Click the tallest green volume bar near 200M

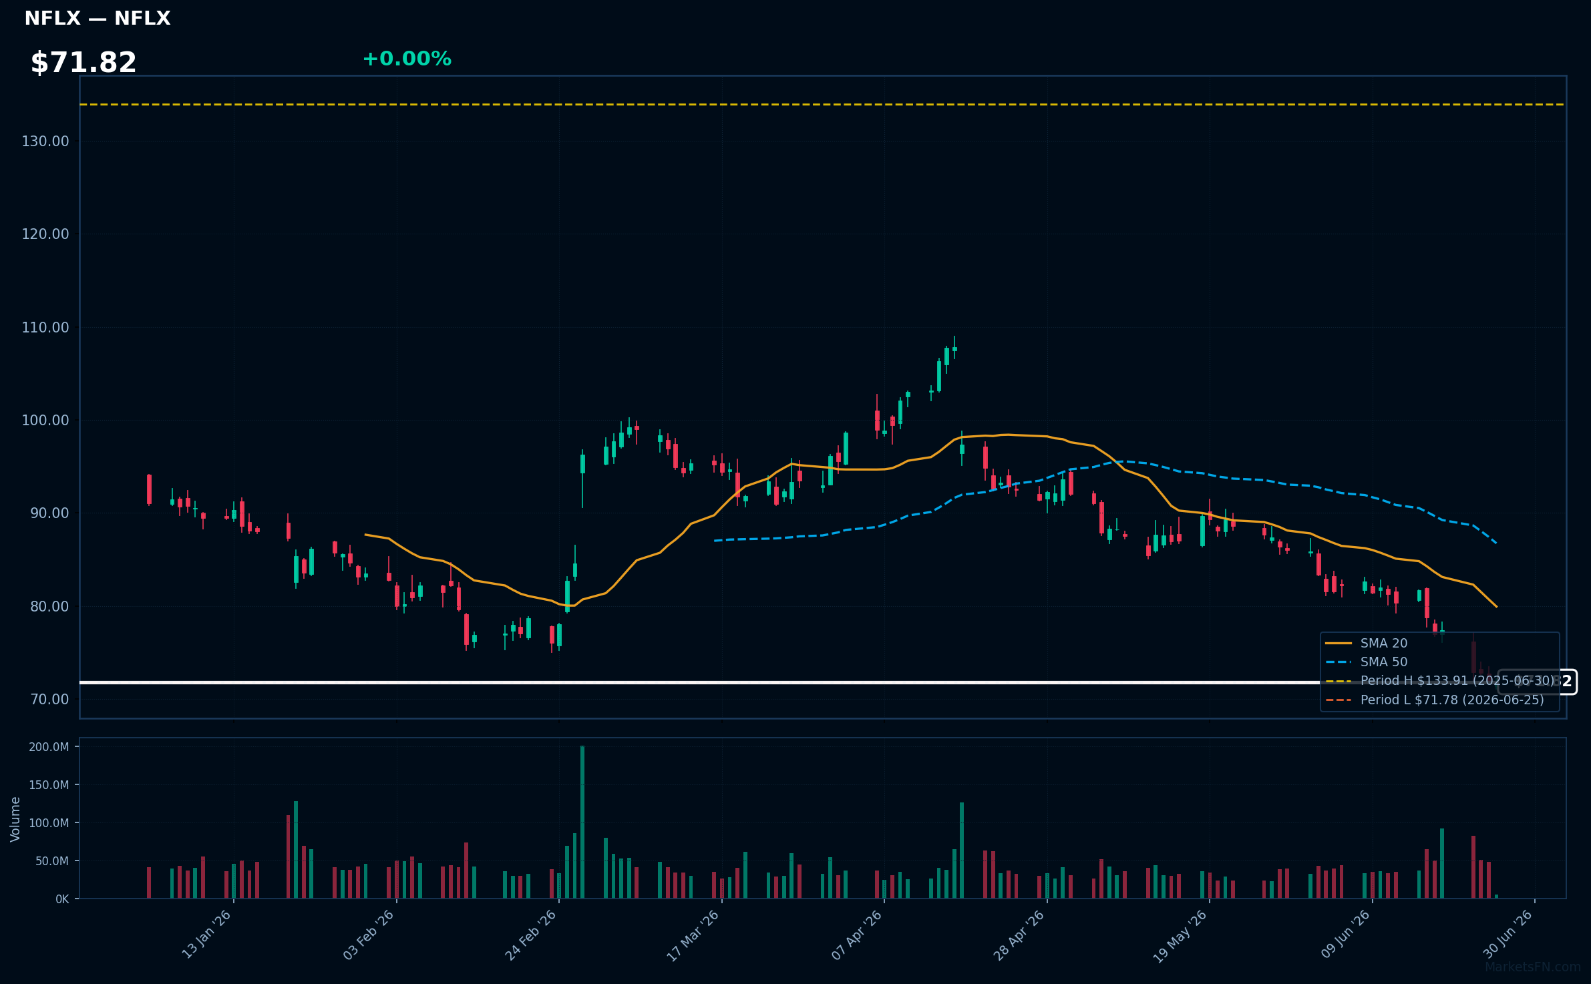tap(582, 822)
